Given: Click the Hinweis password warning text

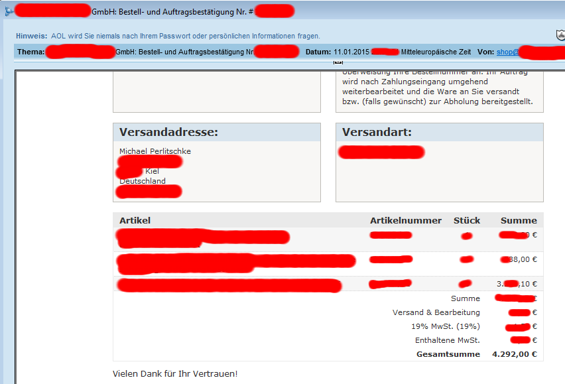Looking at the screenshot, I should point(185,36).
